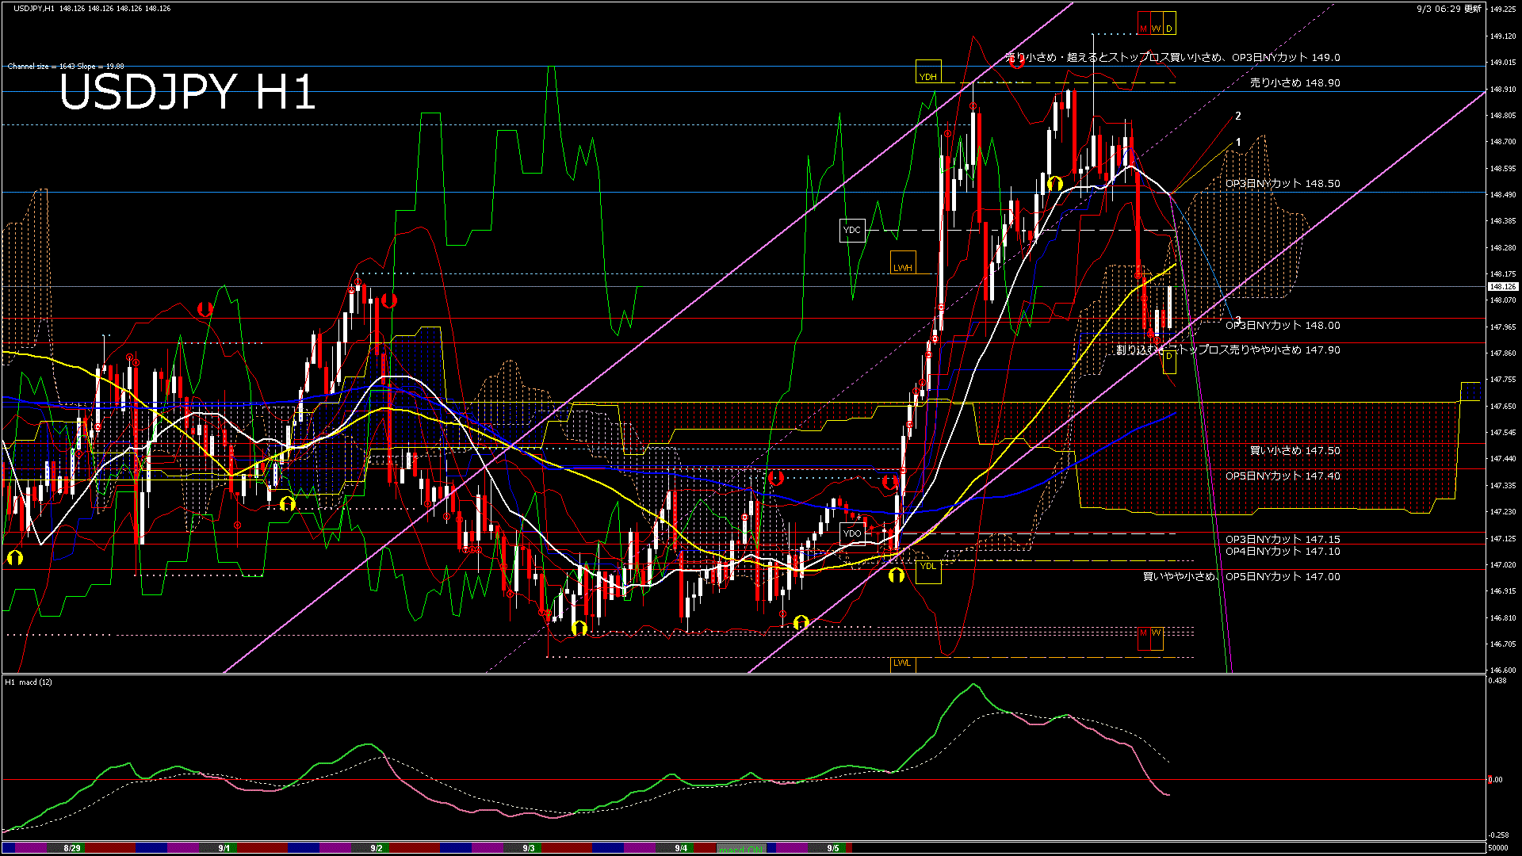Click the 0.00 MACD zero level value
Image resolution: width=1522 pixels, height=856 pixels.
[1495, 779]
